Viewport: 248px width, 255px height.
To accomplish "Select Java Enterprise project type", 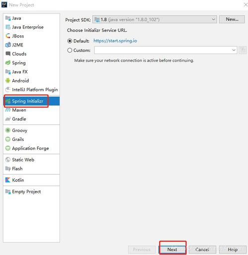I will pyautogui.click(x=31, y=27).
